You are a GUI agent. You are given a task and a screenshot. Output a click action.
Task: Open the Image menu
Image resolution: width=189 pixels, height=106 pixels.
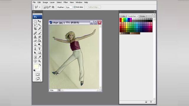[45, 2]
